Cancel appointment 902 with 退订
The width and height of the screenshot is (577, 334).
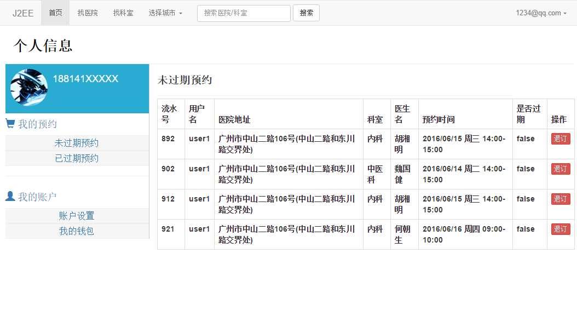(560, 169)
